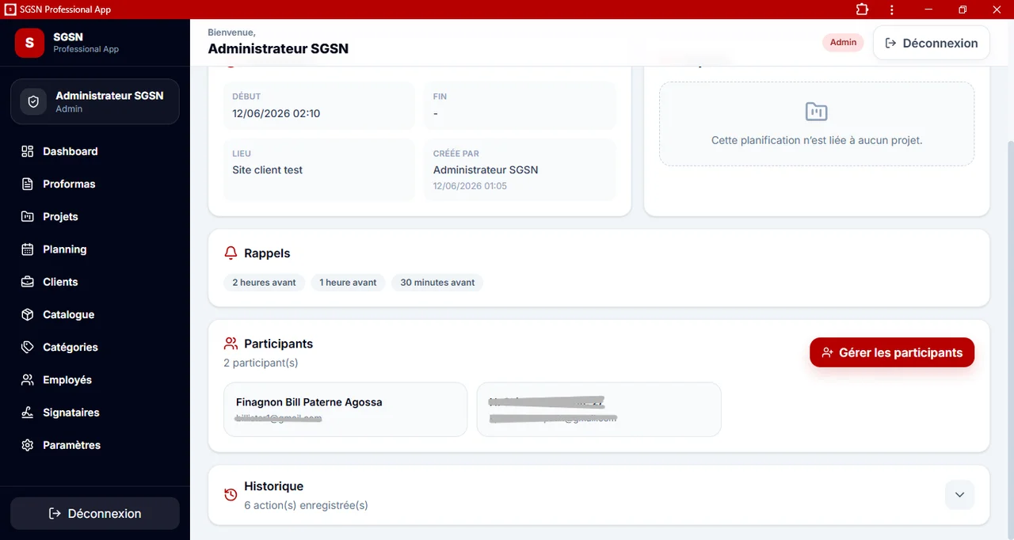Click the Historique section heading
The width and height of the screenshot is (1014, 540).
pos(273,486)
